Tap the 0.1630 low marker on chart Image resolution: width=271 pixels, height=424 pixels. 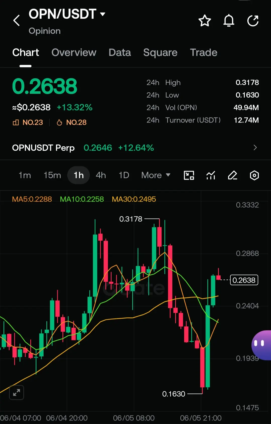174,394
